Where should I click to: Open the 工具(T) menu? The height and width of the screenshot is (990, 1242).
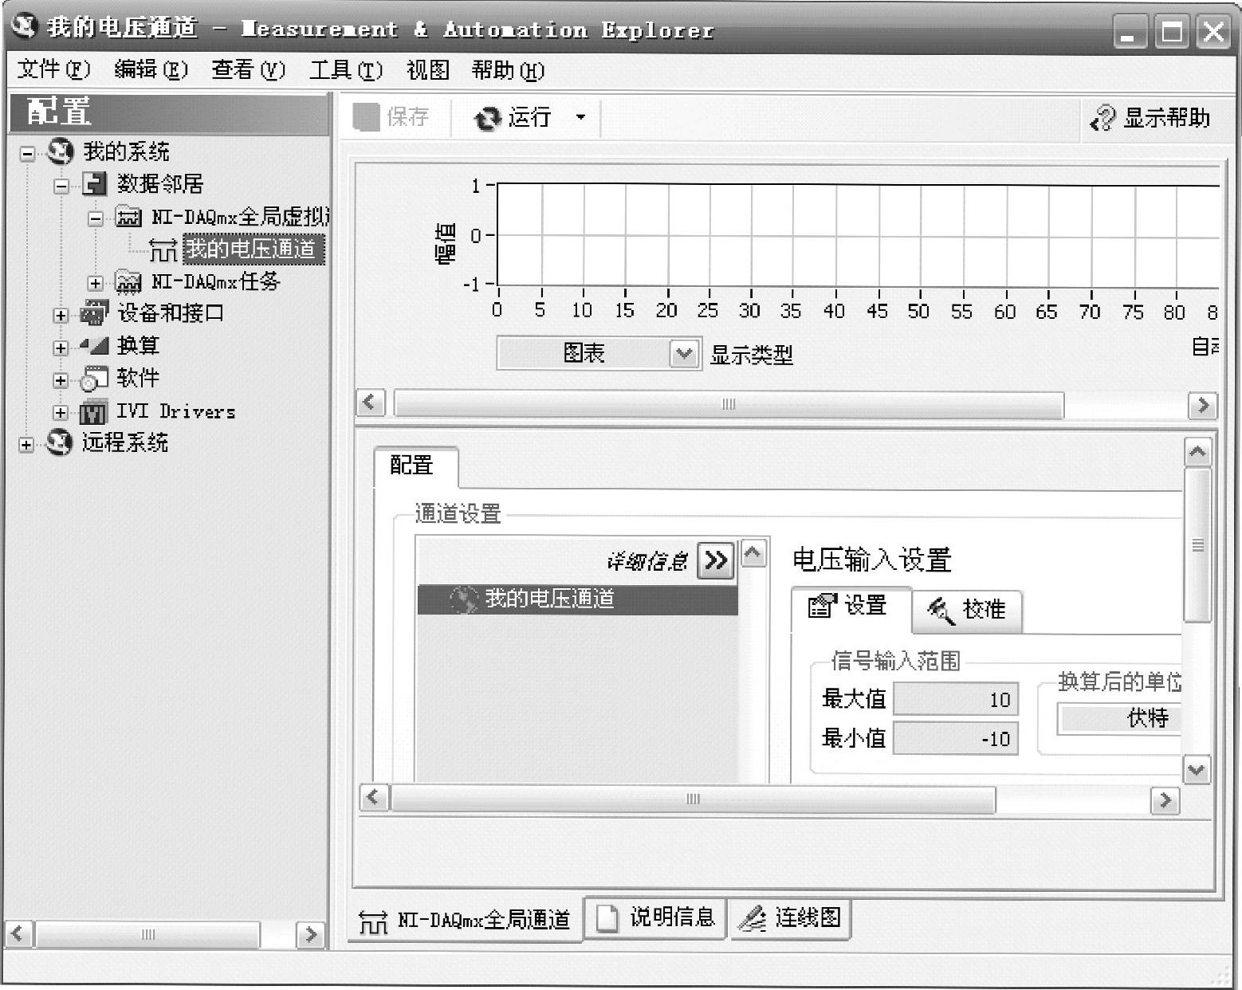coord(347,70)
